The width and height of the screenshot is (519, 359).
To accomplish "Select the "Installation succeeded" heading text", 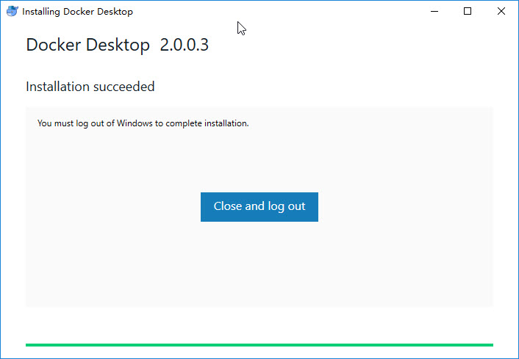I will coord(90,87).
